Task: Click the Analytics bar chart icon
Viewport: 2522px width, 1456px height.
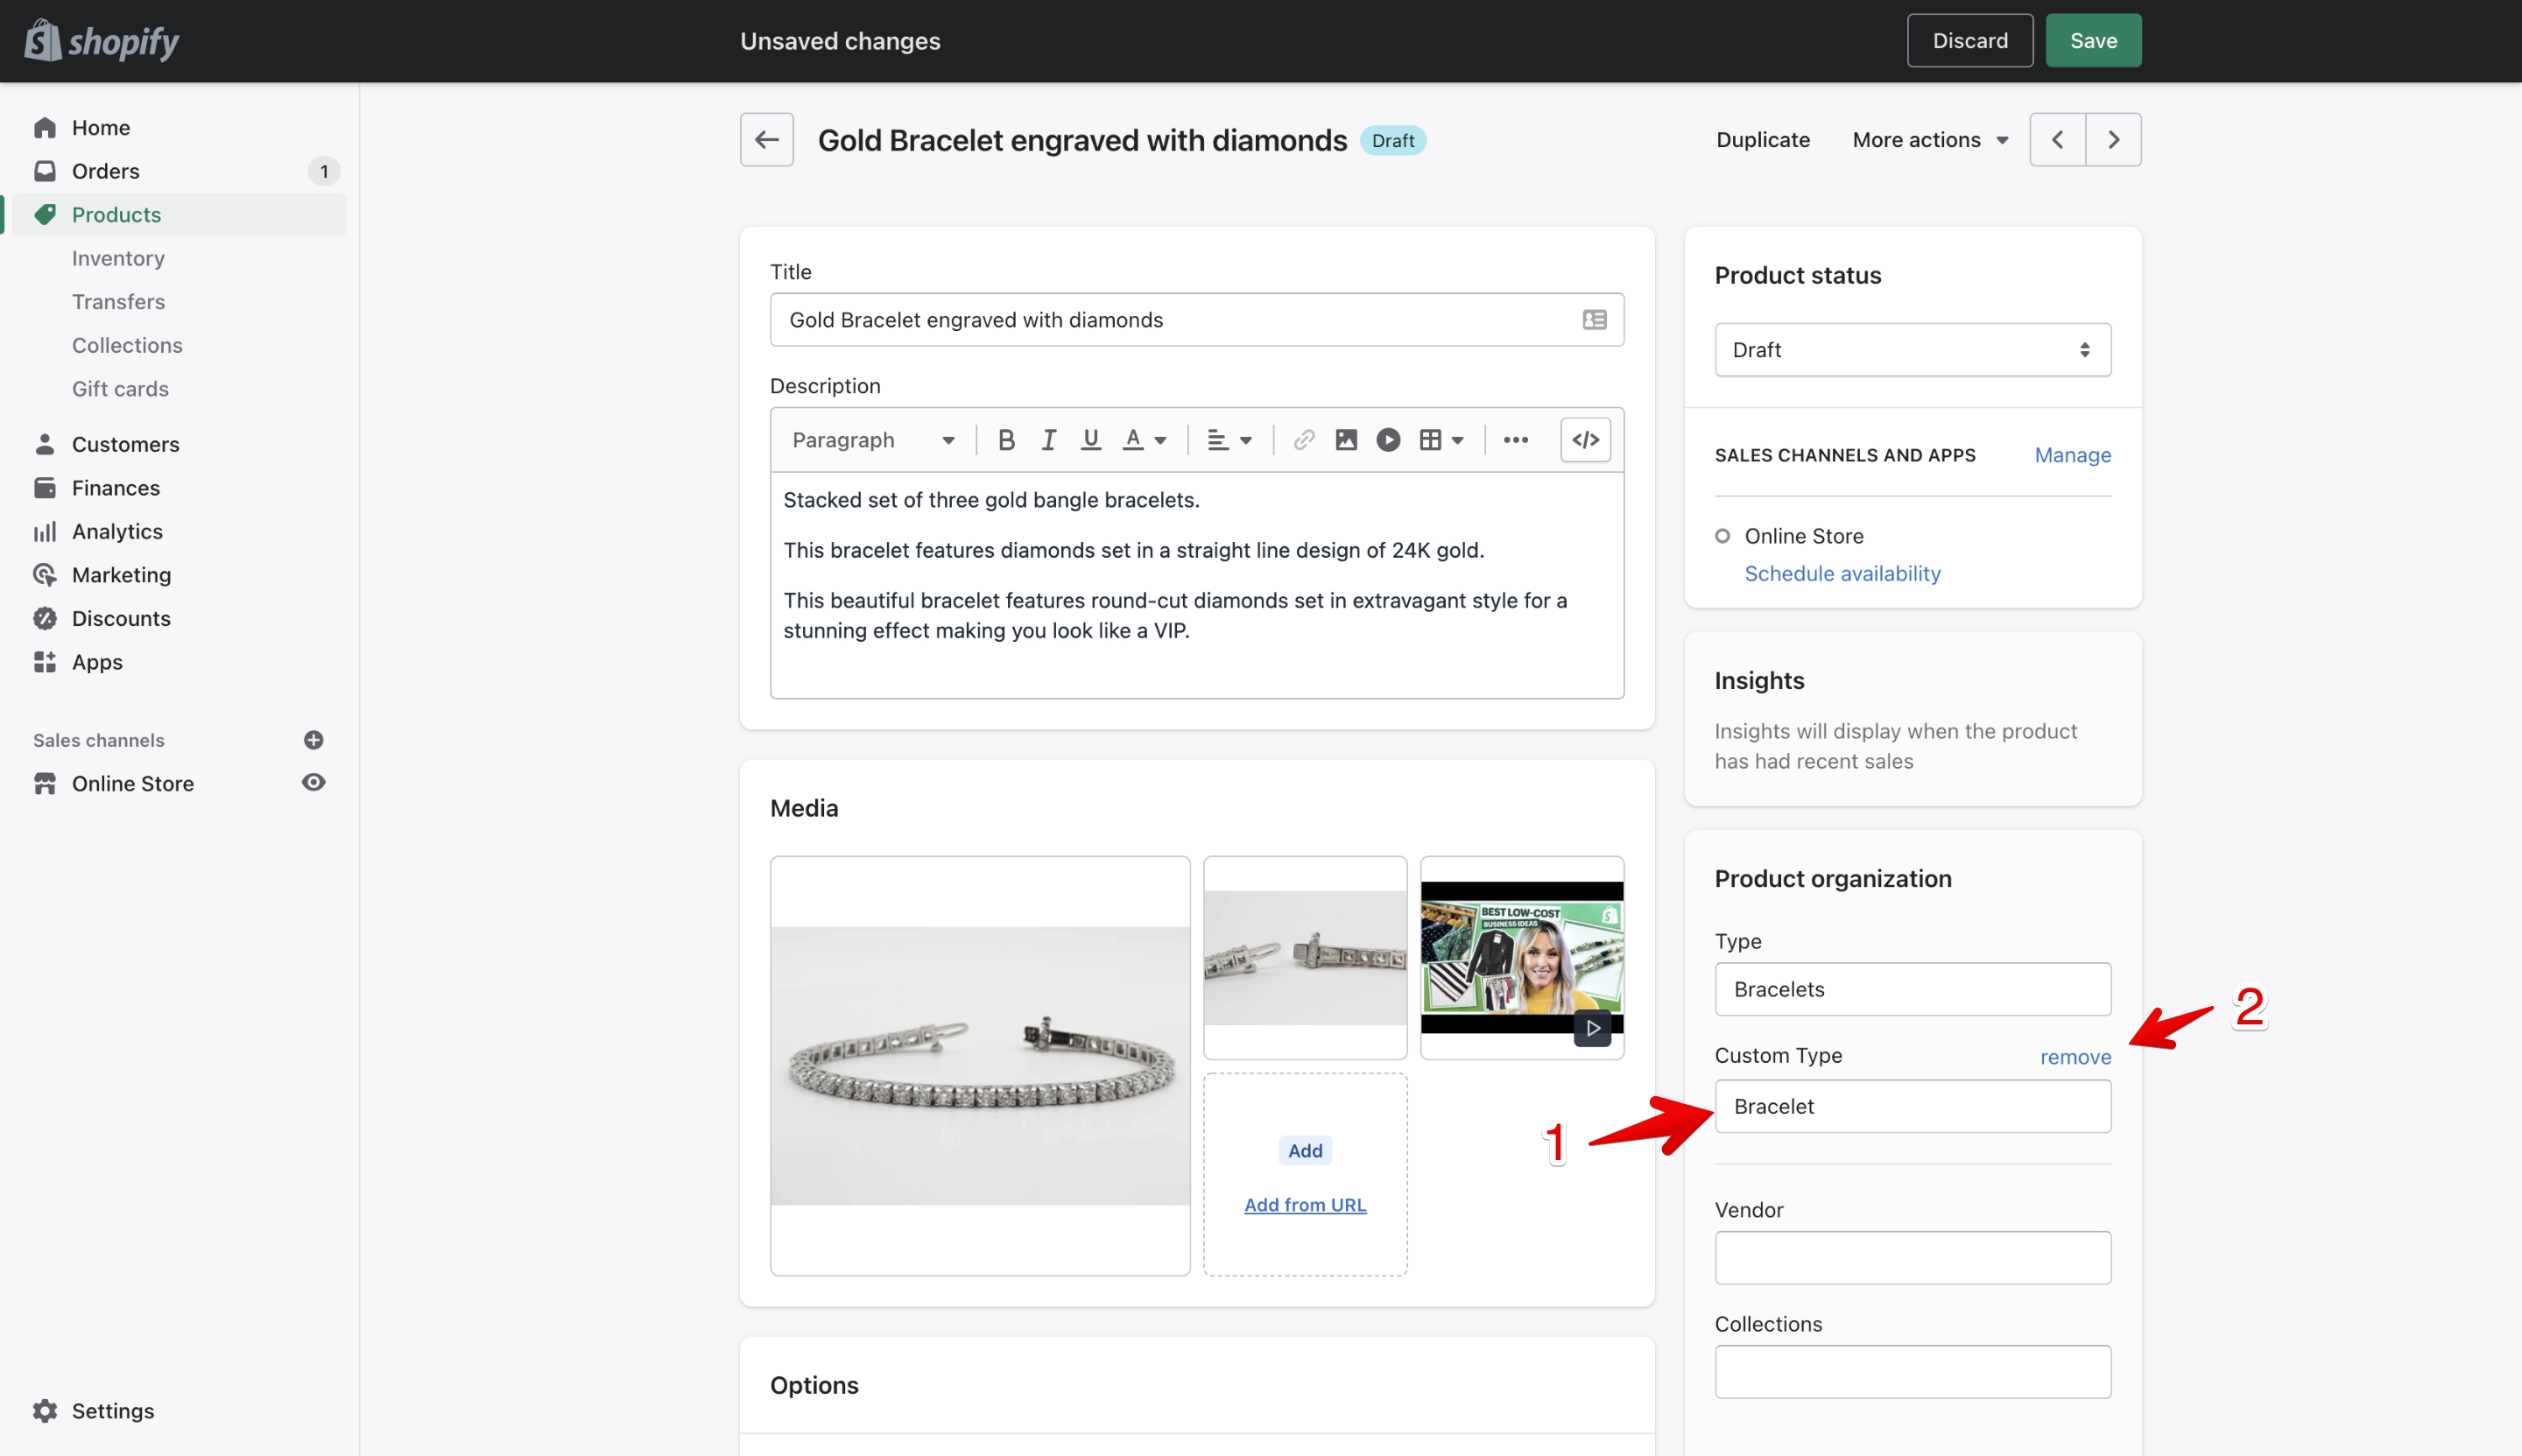Action: pos(45,531)
